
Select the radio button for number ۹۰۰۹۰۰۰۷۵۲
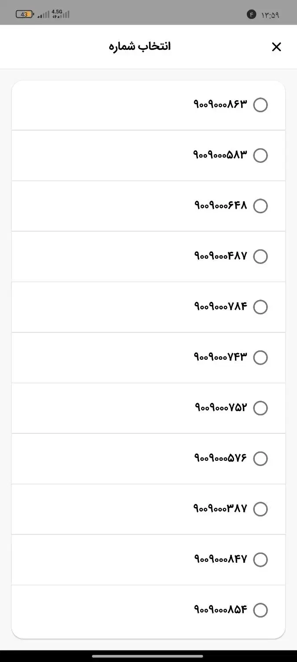260,408
